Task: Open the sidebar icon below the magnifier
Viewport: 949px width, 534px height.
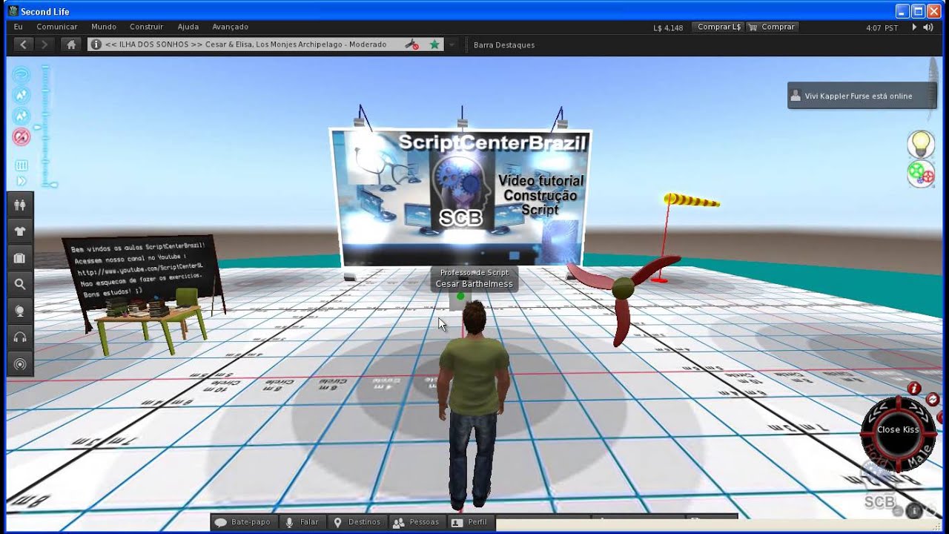Action: [20, 311]
